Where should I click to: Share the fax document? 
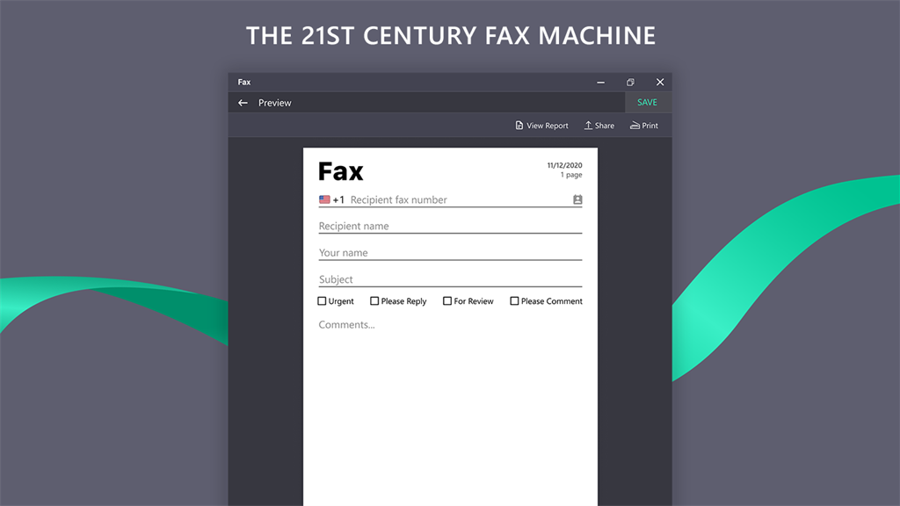click(x=599, y=126)
